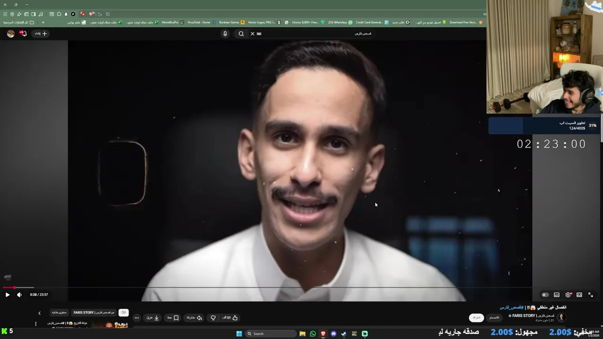The height and width of the screenshot is (339, 603).
Task: Play the YouTube video
Action: tap(8, 295)
